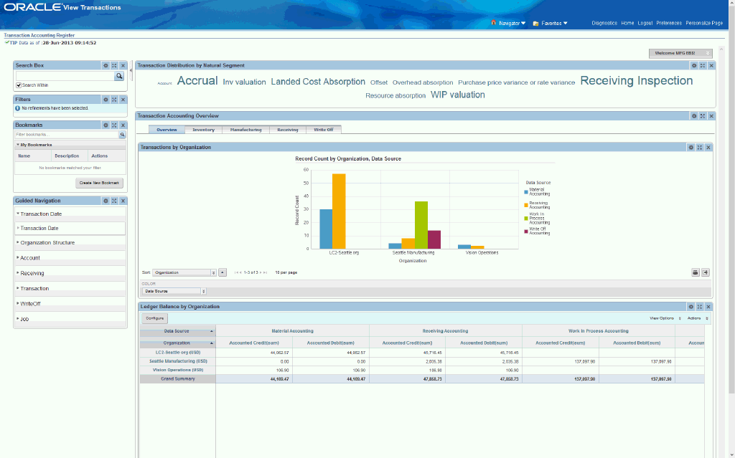
Task: Switch to the Manufacturing tab
Action: coord(245,130)
